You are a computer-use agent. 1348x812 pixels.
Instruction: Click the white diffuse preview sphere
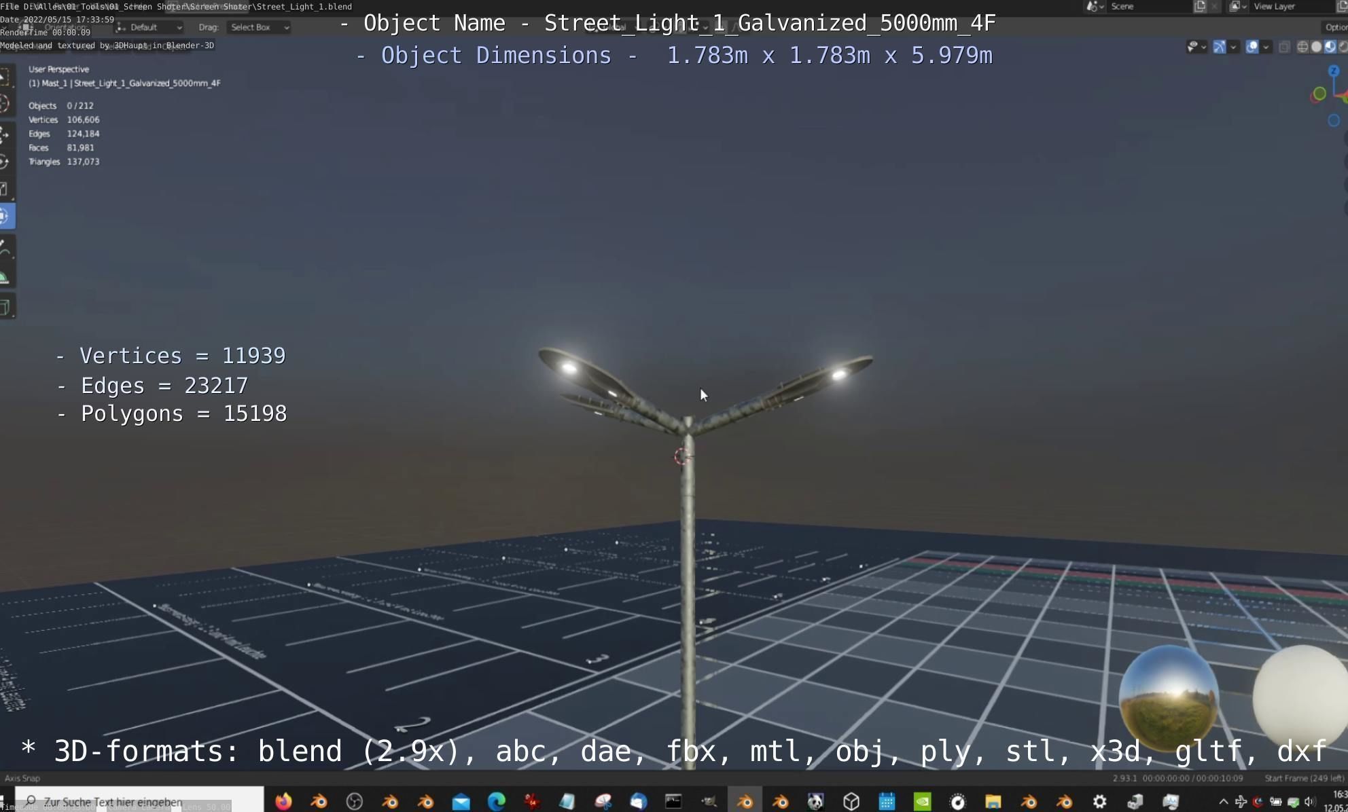pos(1300,699)
